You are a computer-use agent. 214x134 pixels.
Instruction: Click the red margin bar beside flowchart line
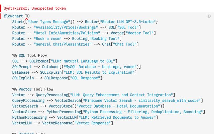click(1, 16)
